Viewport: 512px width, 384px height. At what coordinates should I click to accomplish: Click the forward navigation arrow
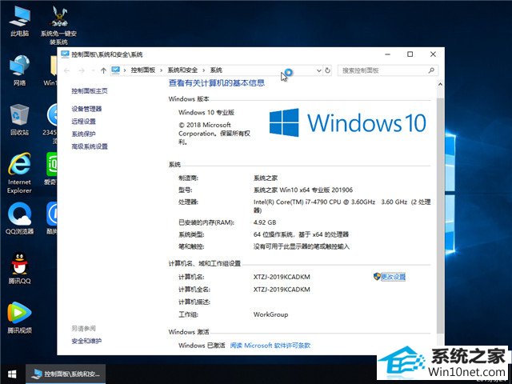click(x=82, y=70)
